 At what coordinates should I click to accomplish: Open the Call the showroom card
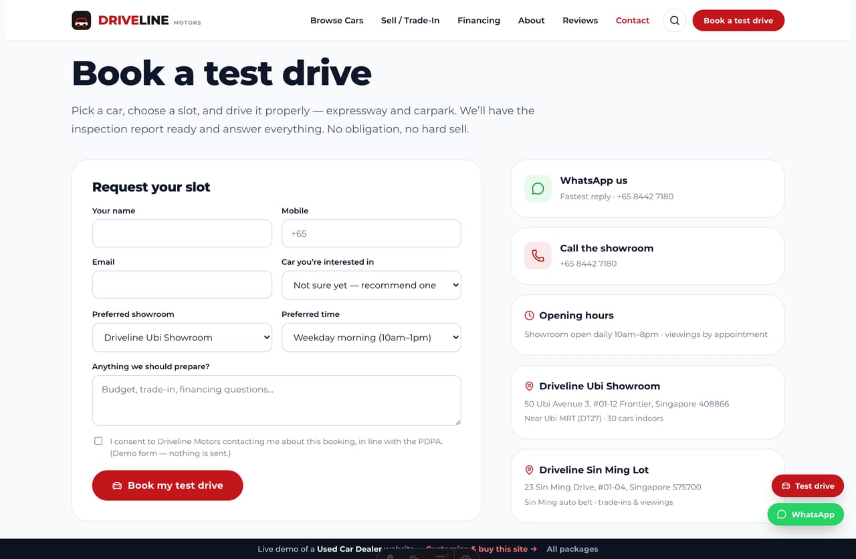point(647,255)
